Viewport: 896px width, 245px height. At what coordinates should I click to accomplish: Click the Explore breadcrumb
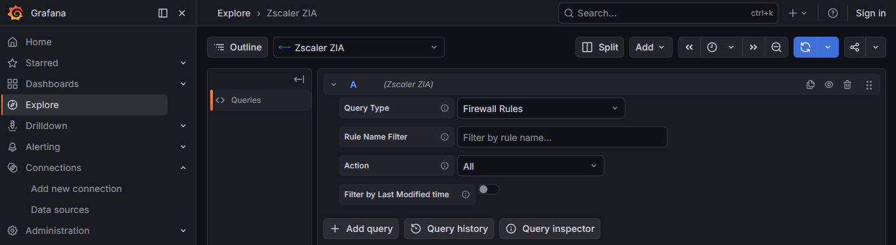coord(234,13)
